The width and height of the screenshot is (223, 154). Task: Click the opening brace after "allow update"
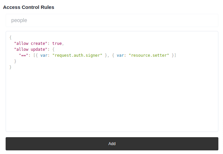(x=53, y=49)
